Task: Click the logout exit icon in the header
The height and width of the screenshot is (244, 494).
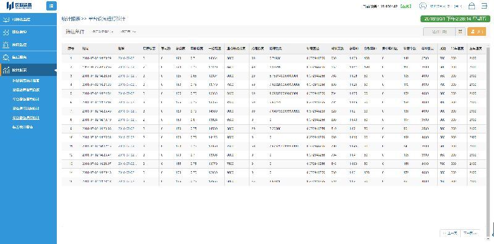Action: coord(484,6)
